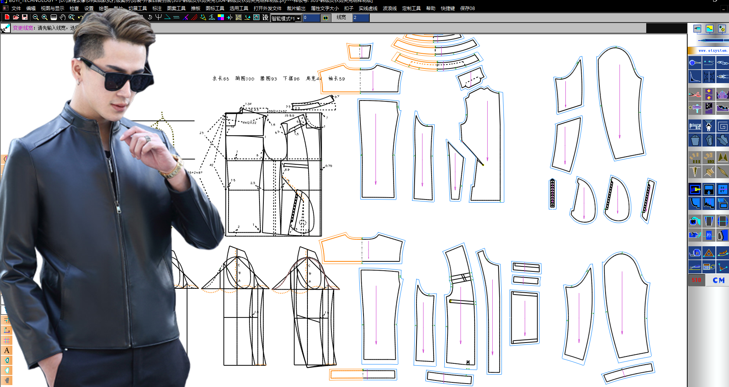Click the undo arrow icon
This screenshot has width=729, height=387.
point(80,17)
